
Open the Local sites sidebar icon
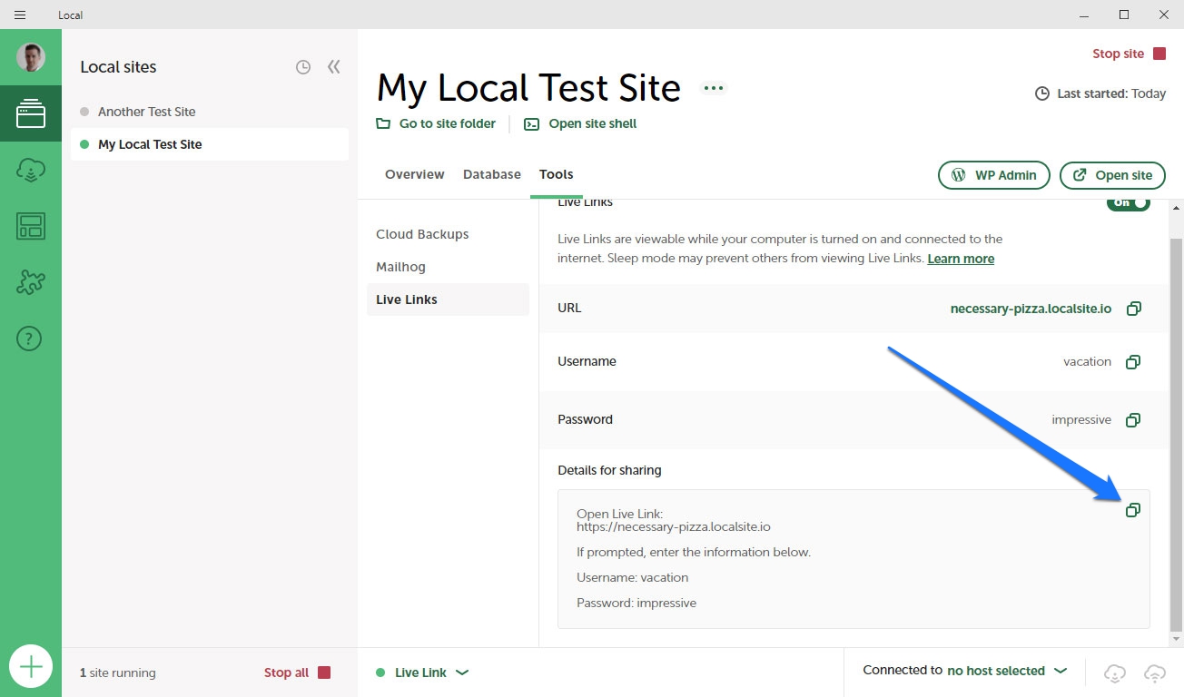point(31,113)
